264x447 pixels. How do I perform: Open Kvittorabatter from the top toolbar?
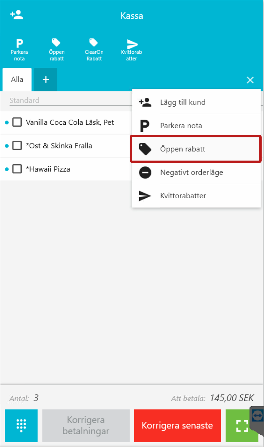point(132,49)
